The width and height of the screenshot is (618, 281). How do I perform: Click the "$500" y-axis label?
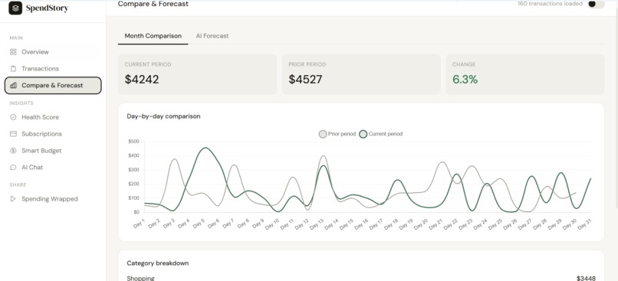[x=133, y=142]
